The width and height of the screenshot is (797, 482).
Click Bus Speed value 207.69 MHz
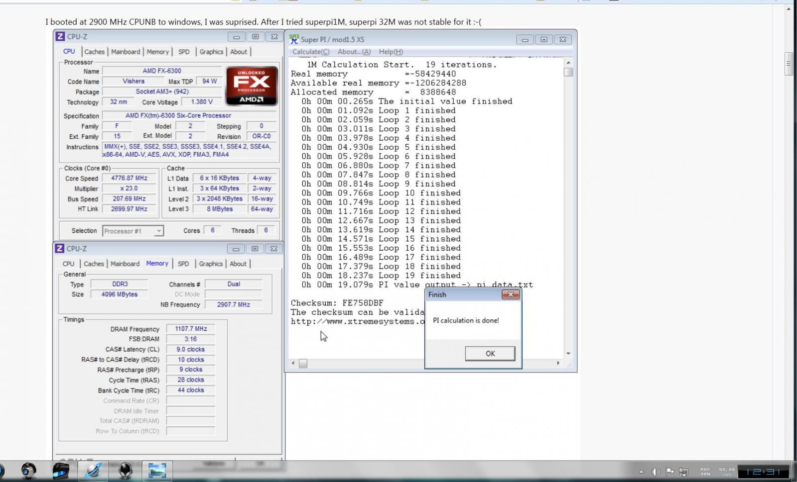tap(129, 198)
